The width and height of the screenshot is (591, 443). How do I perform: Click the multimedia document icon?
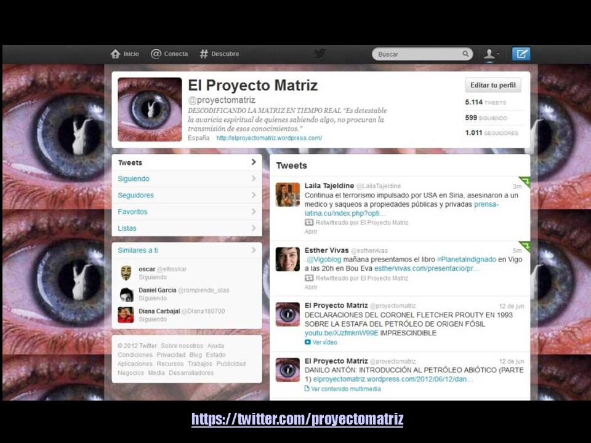[x=307, y=388]
